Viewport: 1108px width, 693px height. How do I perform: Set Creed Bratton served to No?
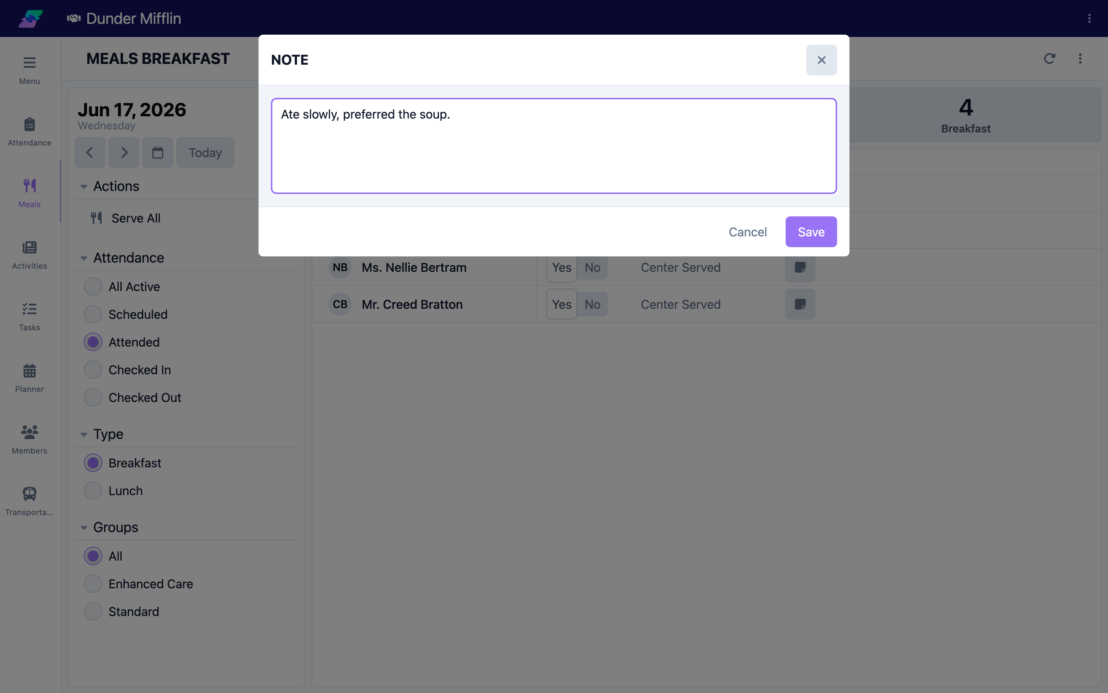[x=592, y=304]
